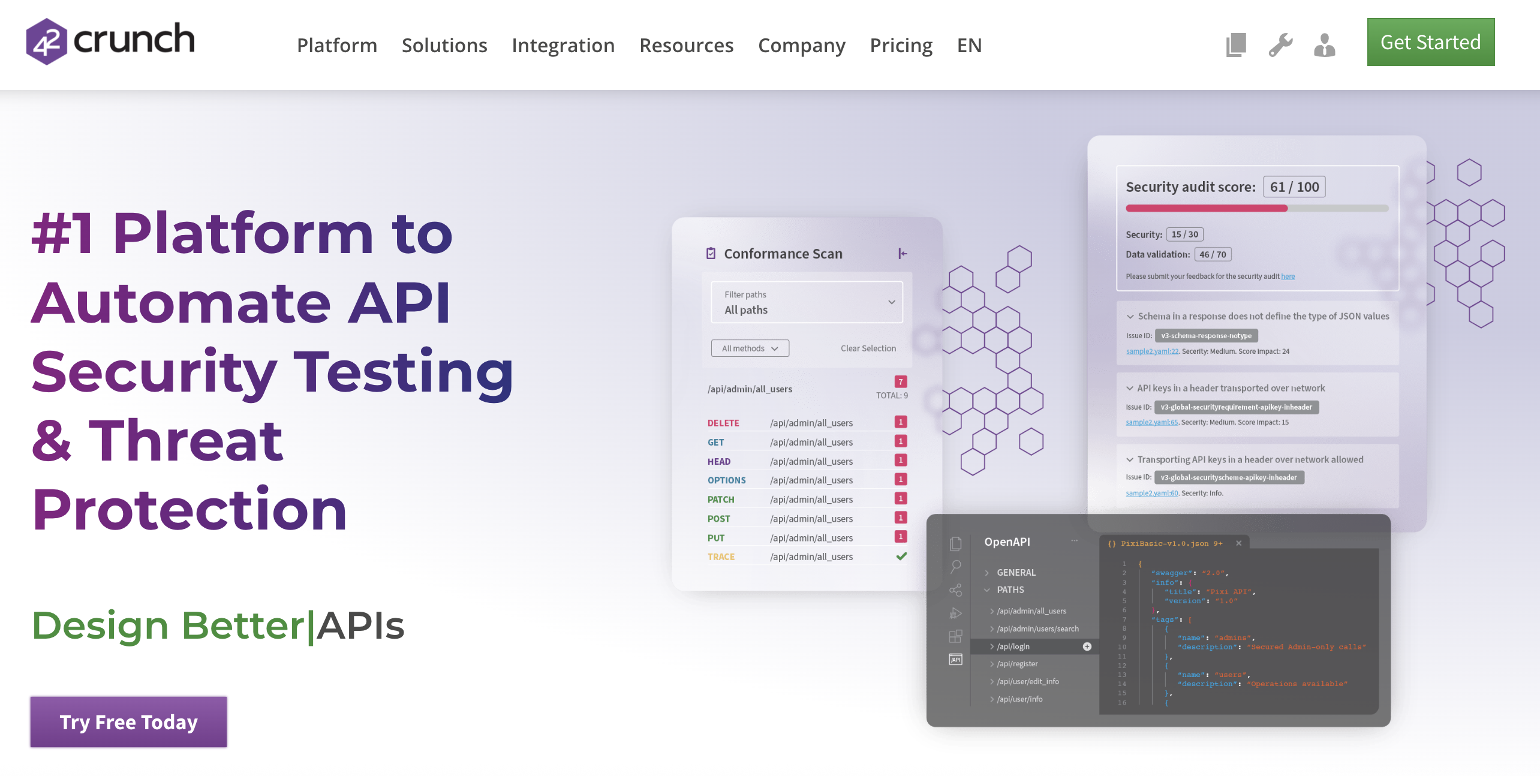Open the EN language selector
Image resolution: width=1540 pixels, height=776 pixels.
(x=970, y=45)
